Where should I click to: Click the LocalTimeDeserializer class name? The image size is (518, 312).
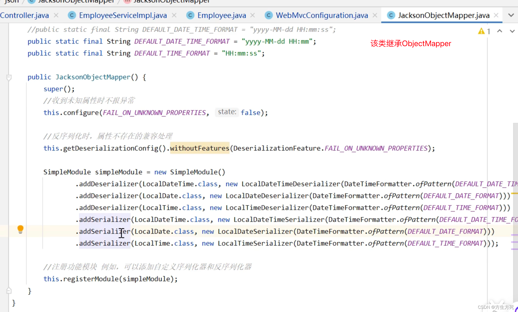[267, 208]
